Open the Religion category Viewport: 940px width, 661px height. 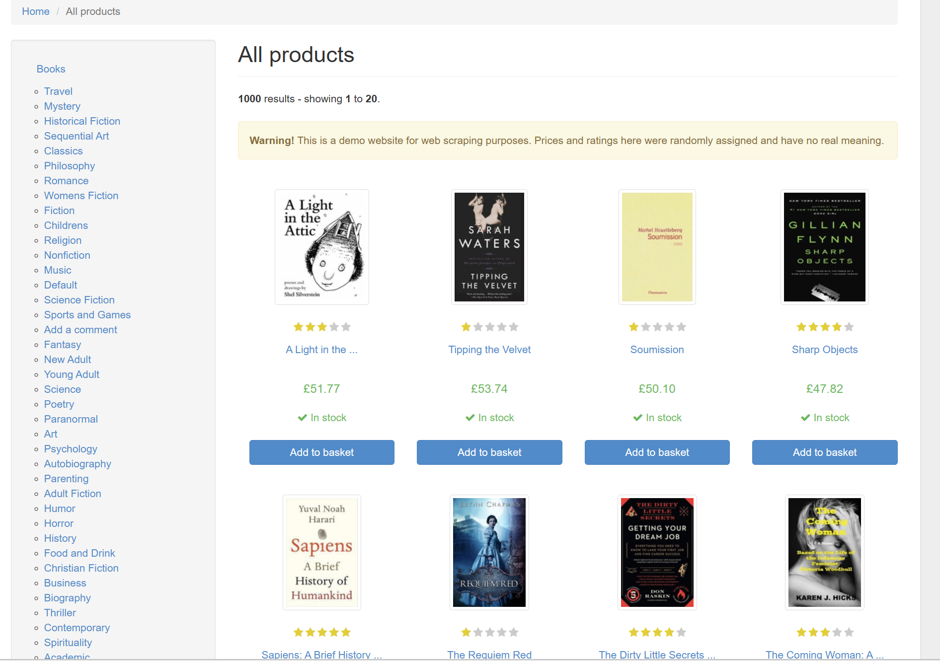tap(63, 240)
